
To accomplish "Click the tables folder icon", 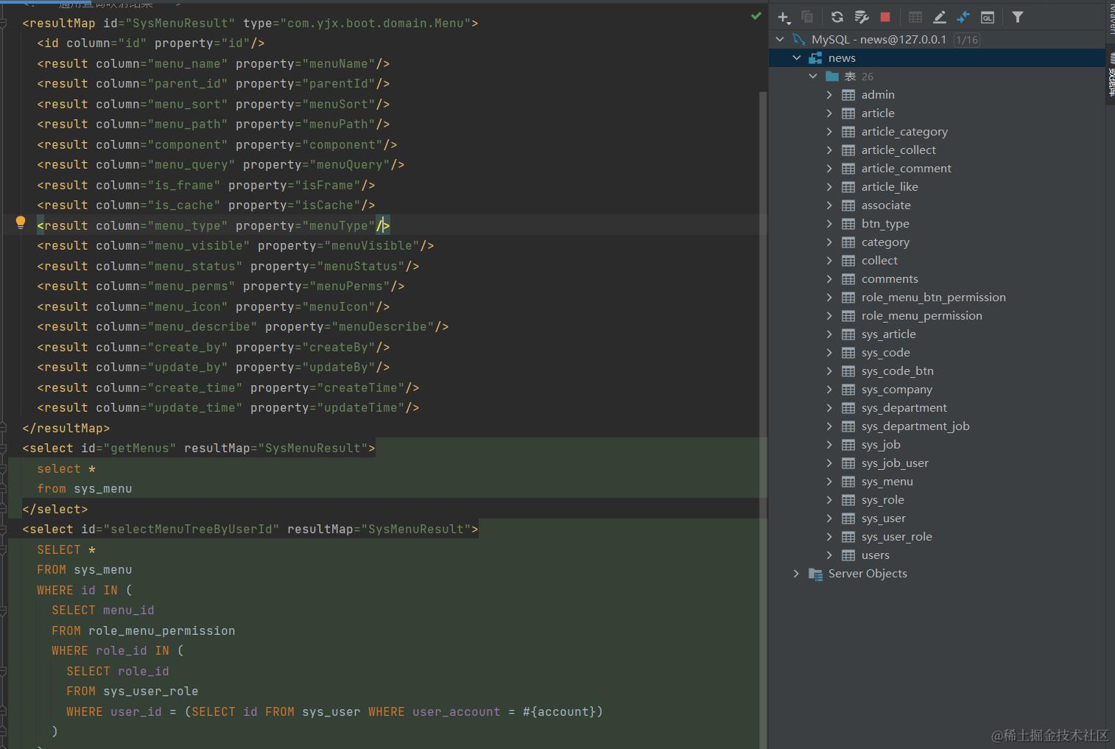I will [x=832, y=77].
